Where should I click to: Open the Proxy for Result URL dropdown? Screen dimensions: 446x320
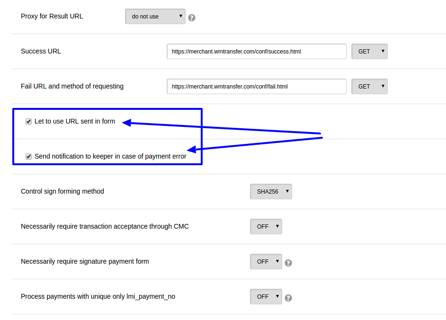coord(155,17)
